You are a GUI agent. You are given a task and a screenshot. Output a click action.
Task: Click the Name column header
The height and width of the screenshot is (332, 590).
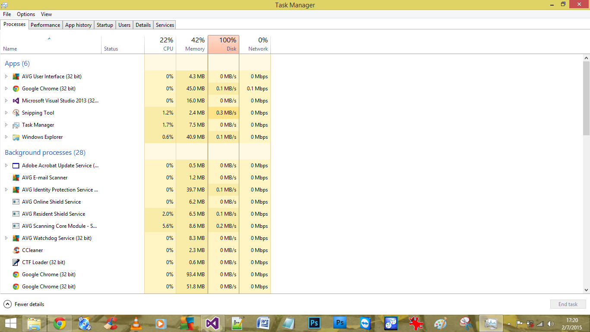coord(51,45)
